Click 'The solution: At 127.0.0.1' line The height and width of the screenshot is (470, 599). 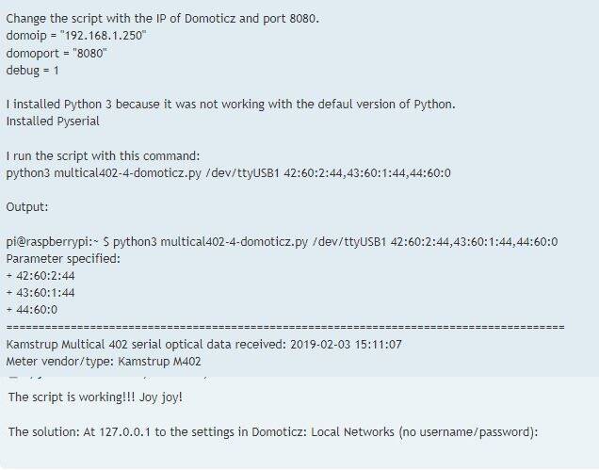click(x=273, y=431)
